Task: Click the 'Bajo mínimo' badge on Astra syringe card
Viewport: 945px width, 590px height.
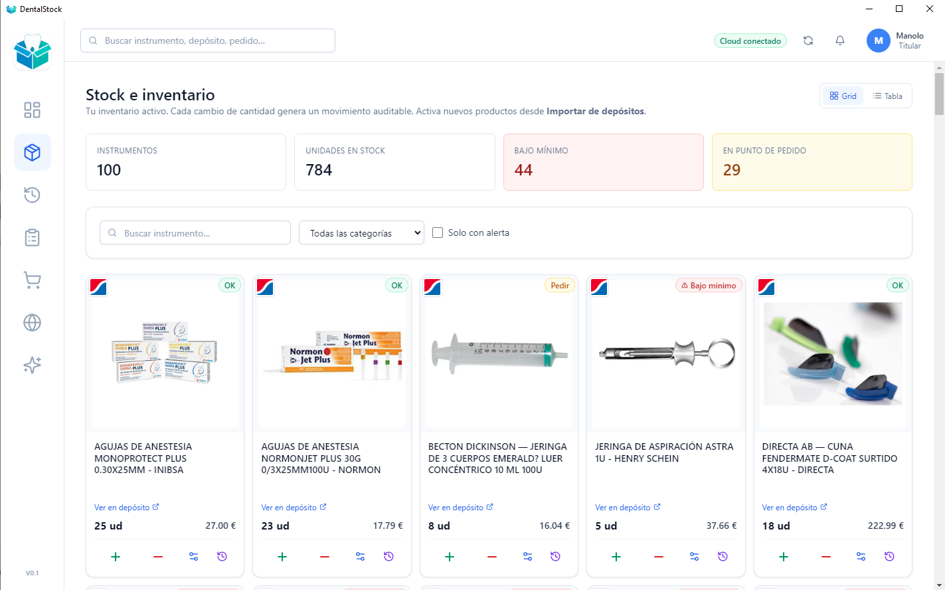Action: tap(709, 285)
